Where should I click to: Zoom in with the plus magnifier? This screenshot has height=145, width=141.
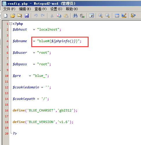coord(100,16)
